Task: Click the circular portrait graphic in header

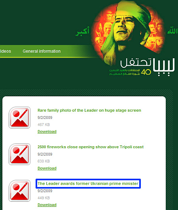Action: point(128,32)
